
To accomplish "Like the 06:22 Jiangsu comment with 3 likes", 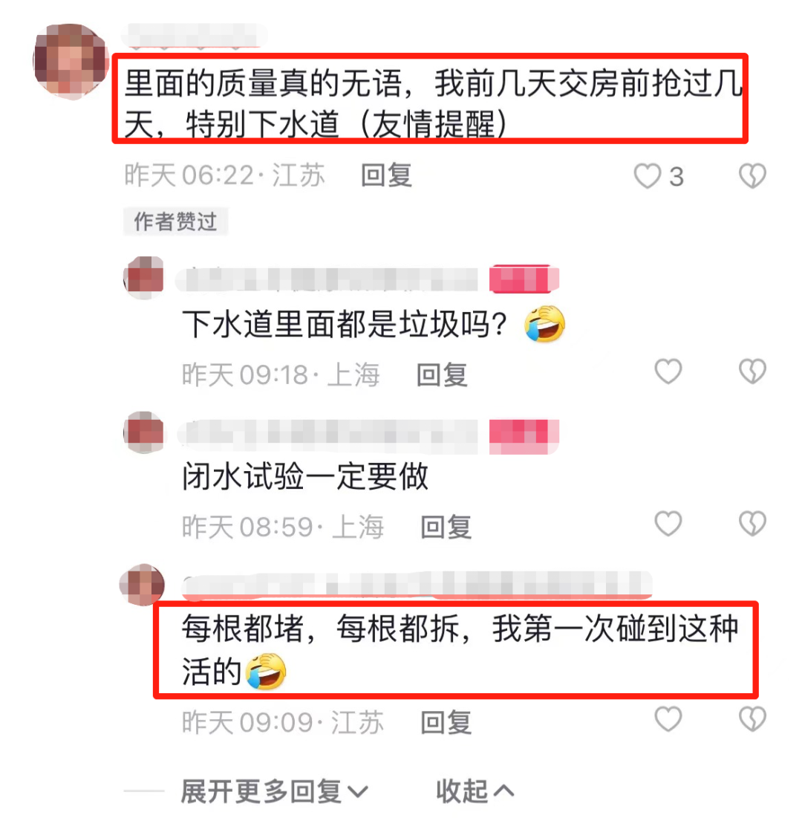I will pyautogui.click(x=648, y=176).
